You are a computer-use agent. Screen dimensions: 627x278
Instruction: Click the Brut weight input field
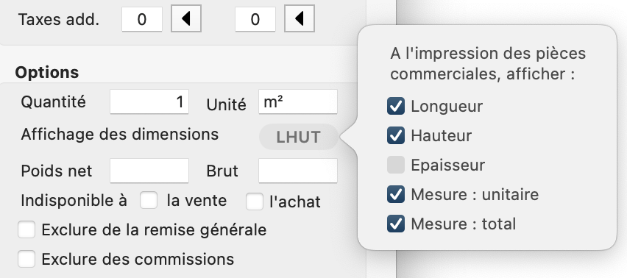(298, 171)
